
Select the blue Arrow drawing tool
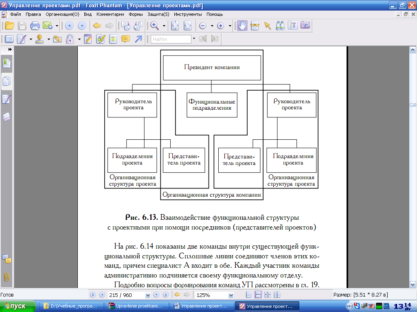click(138, 39)
